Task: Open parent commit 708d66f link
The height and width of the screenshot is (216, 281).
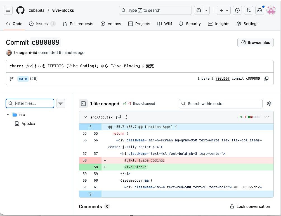Action: (223, 79)
